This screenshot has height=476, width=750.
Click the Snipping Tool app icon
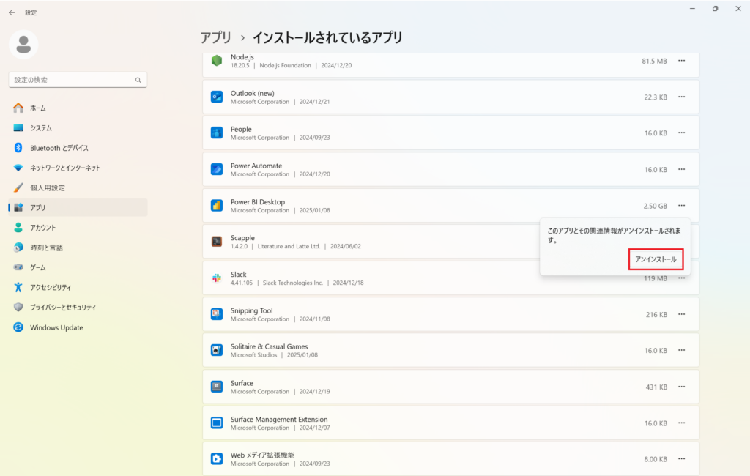click(217, 314)
